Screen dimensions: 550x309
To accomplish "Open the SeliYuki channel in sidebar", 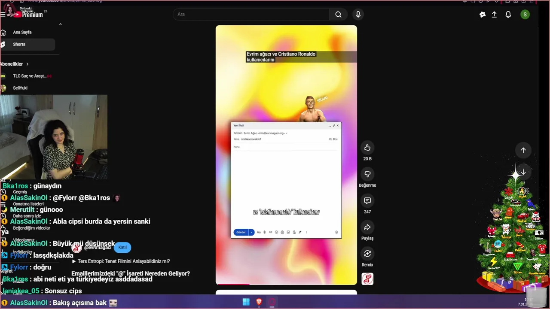I will pyautogui.click(x=20, y=88).
